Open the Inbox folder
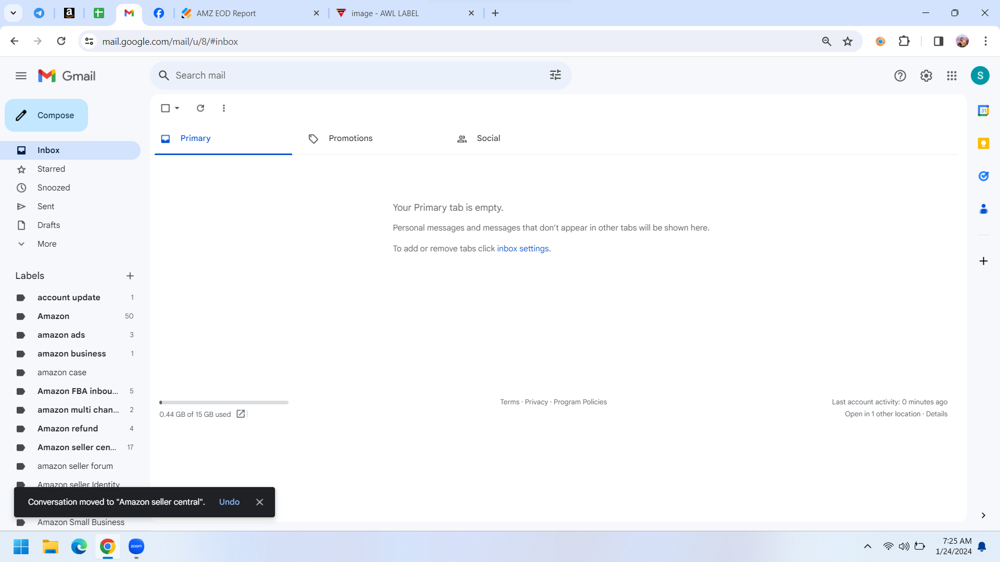Viewport: 1000px width, 562px height. [x=70, y=150]
